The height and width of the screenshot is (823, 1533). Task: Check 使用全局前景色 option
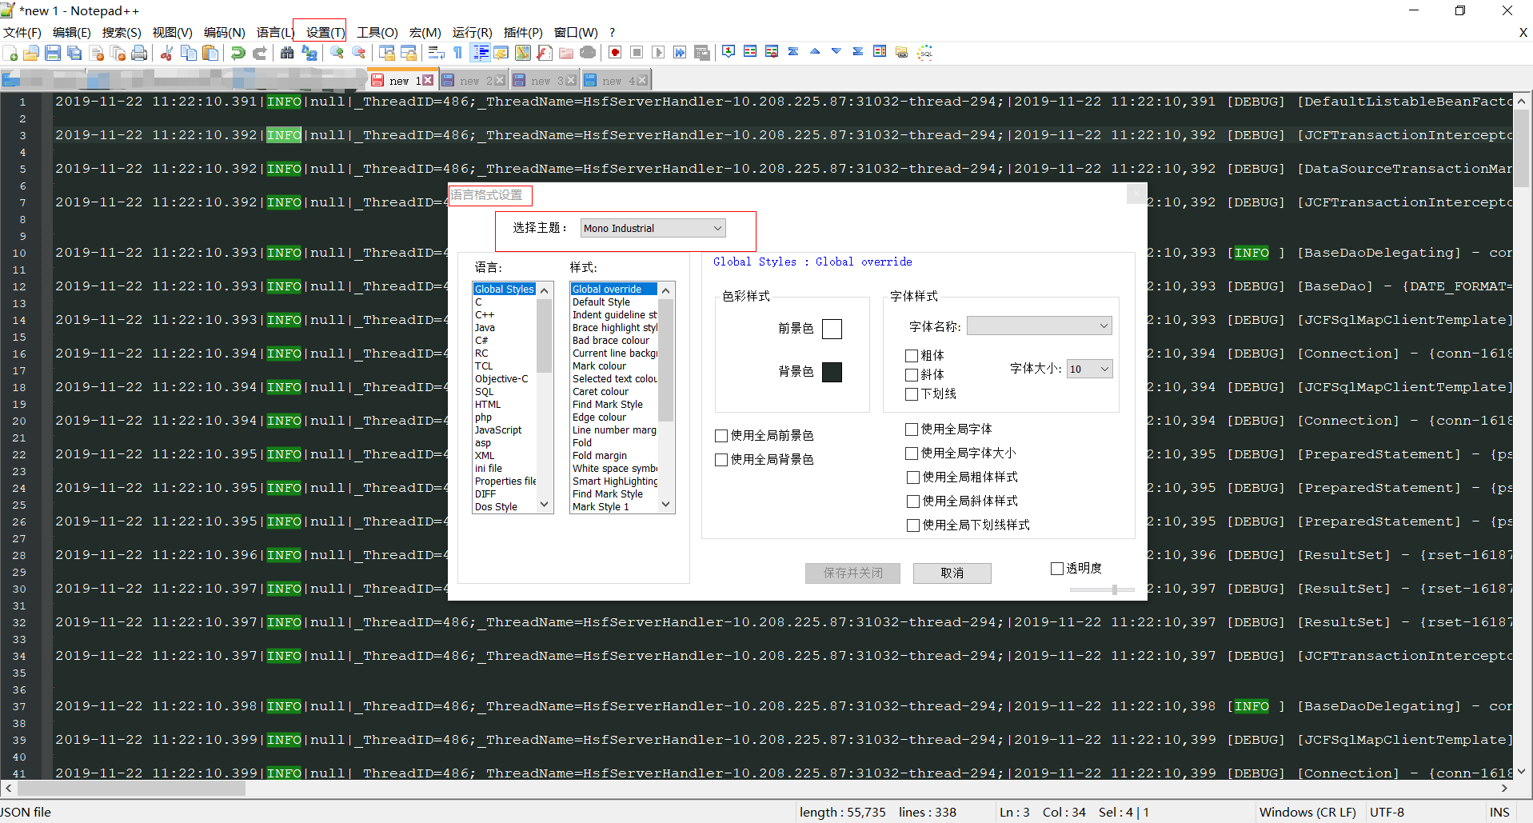pos(721,435)
